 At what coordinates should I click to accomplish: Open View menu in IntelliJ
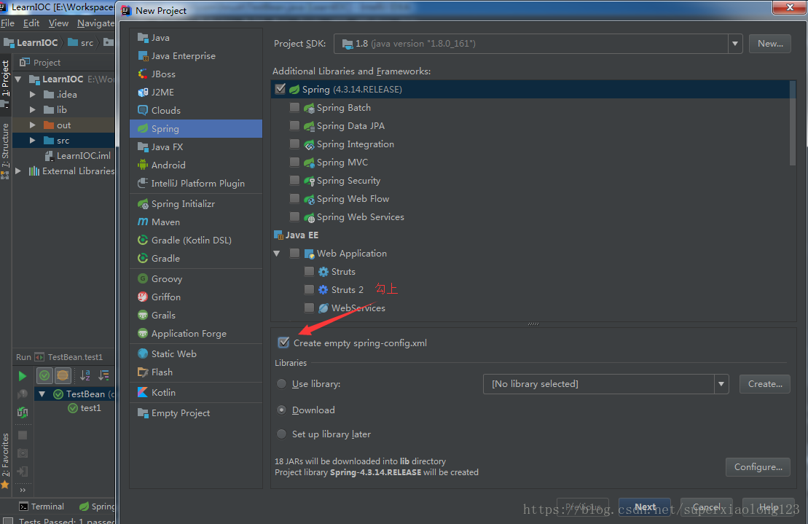(x=58, y=23)
